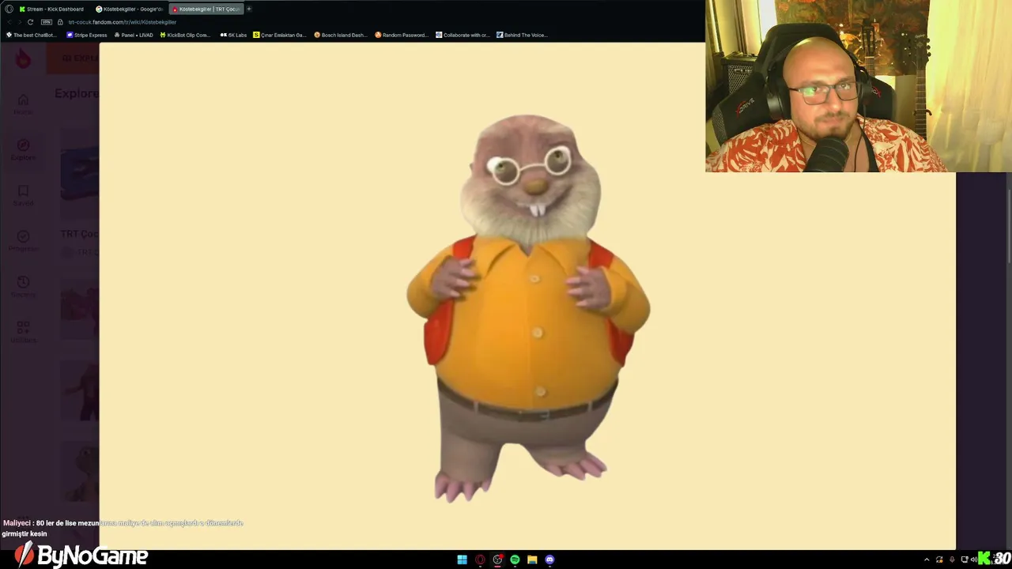Click the microphone icon in system tray
The width and height of the screenshot is (1012, 569).
pos(952,560)
